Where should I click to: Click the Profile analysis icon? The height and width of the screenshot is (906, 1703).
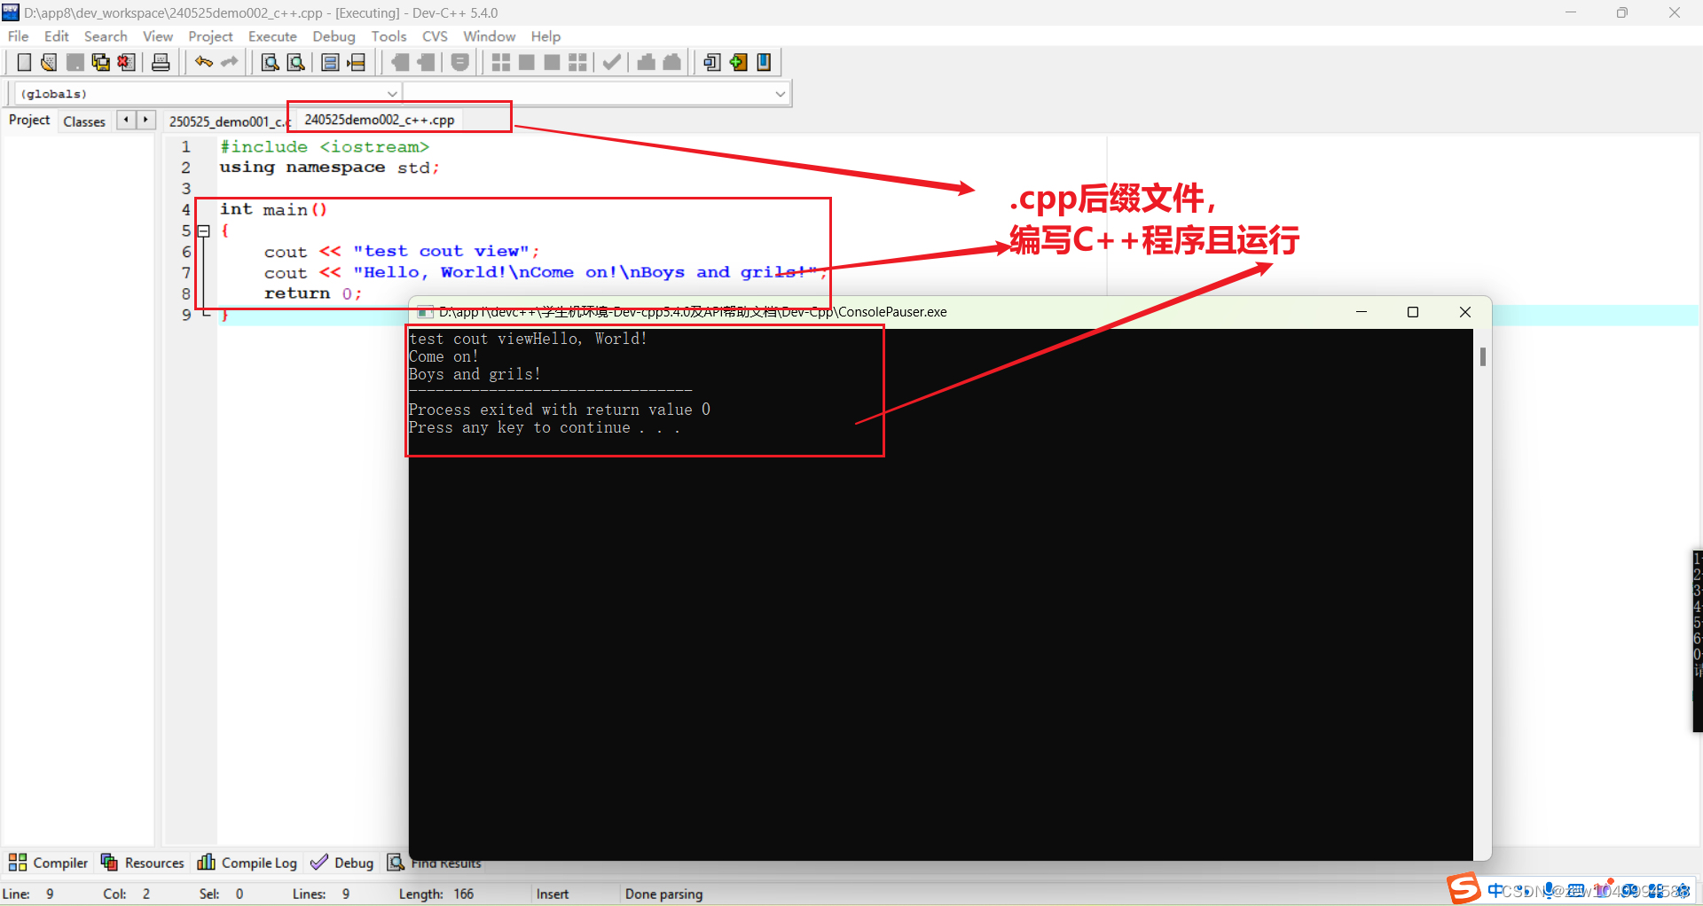click(647, 62)
